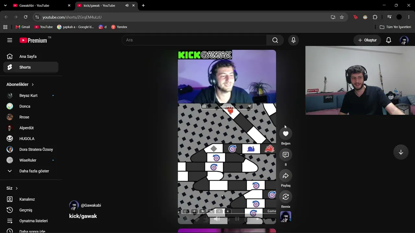
Task: Mute the kick/gawak tab audio
Action: [x=127, y=6]
